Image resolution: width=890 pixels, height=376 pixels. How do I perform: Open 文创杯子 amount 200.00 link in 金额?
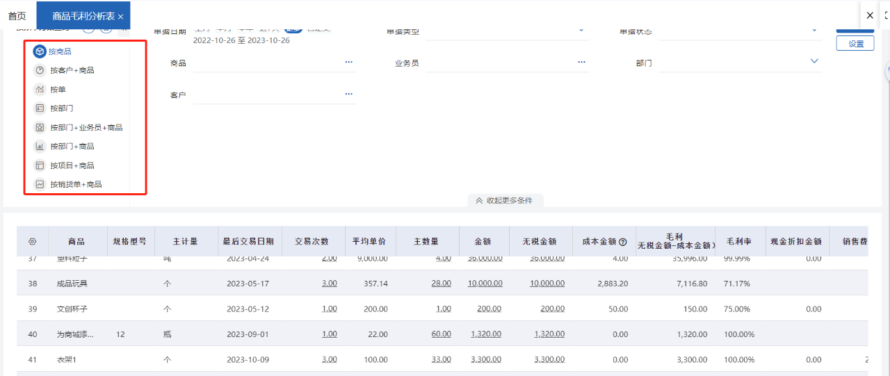point(489,309)
